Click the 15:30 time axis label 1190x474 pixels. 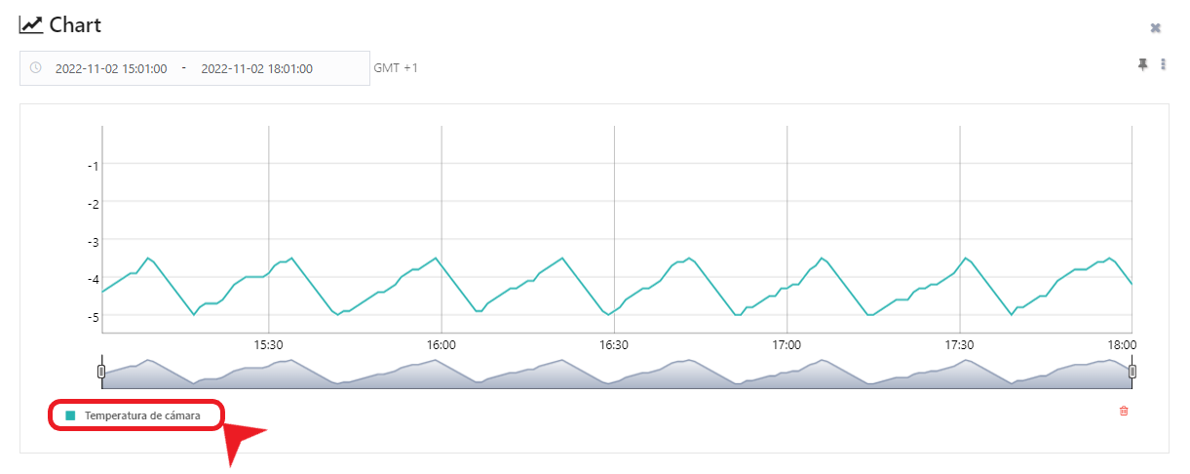point(268,345)
